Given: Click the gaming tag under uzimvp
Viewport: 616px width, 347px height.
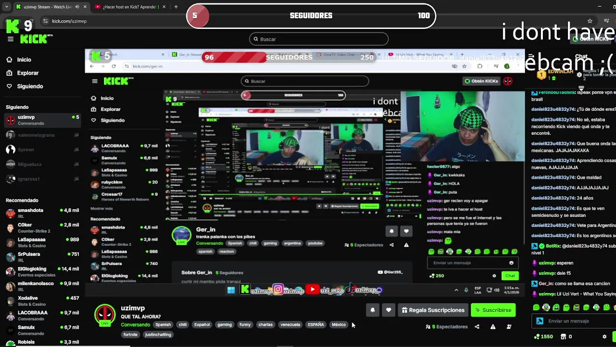Looking at the screenshot, I should click(225, 325).
